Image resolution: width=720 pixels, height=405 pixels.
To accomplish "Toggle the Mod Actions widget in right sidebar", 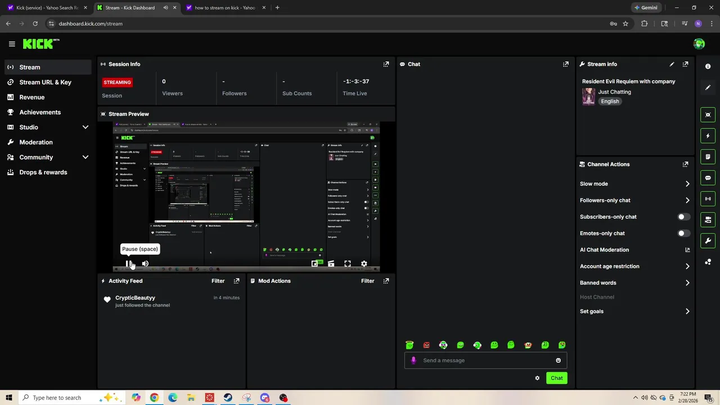I will coord(708,157).
